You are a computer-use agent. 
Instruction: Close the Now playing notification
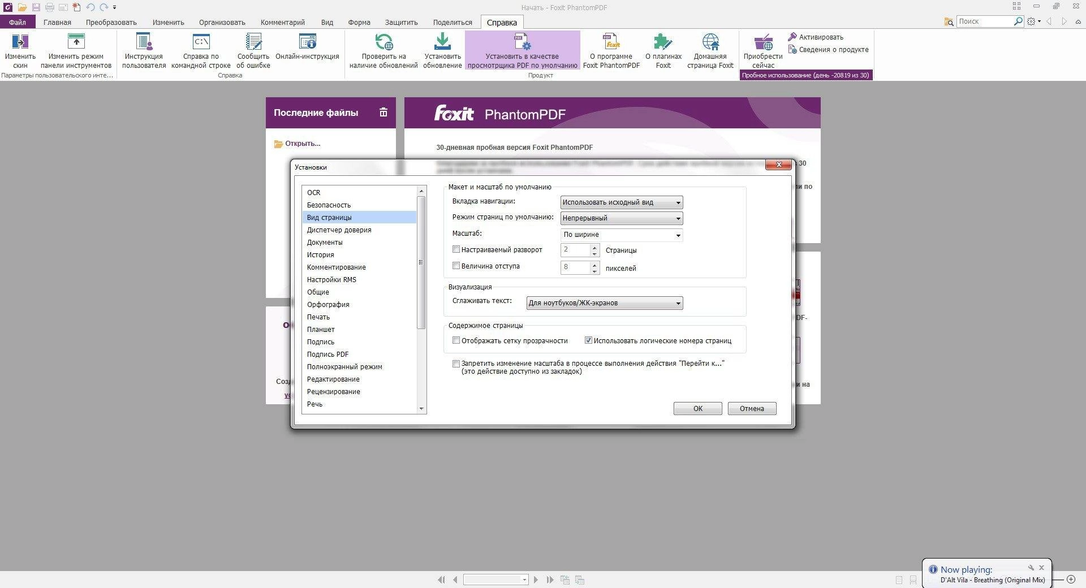[x=1041, y=568]
